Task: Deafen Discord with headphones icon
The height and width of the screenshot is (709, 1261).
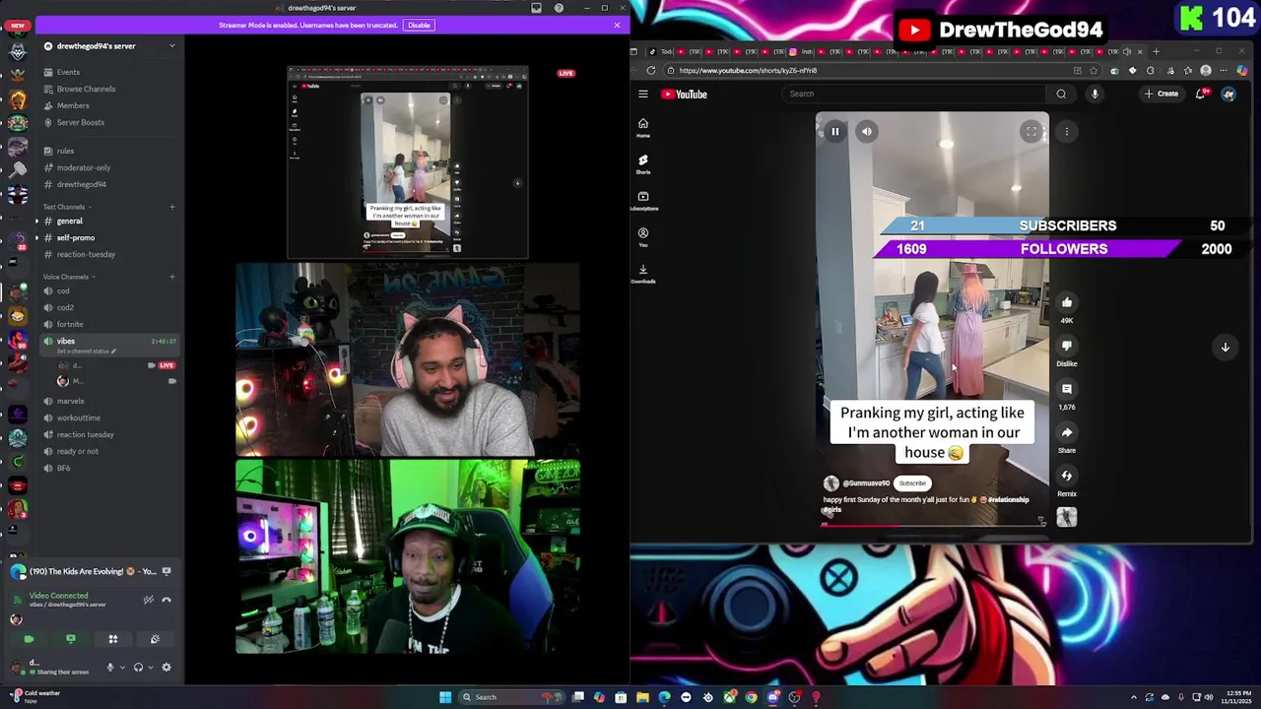Action: click(x=138, y=667)
